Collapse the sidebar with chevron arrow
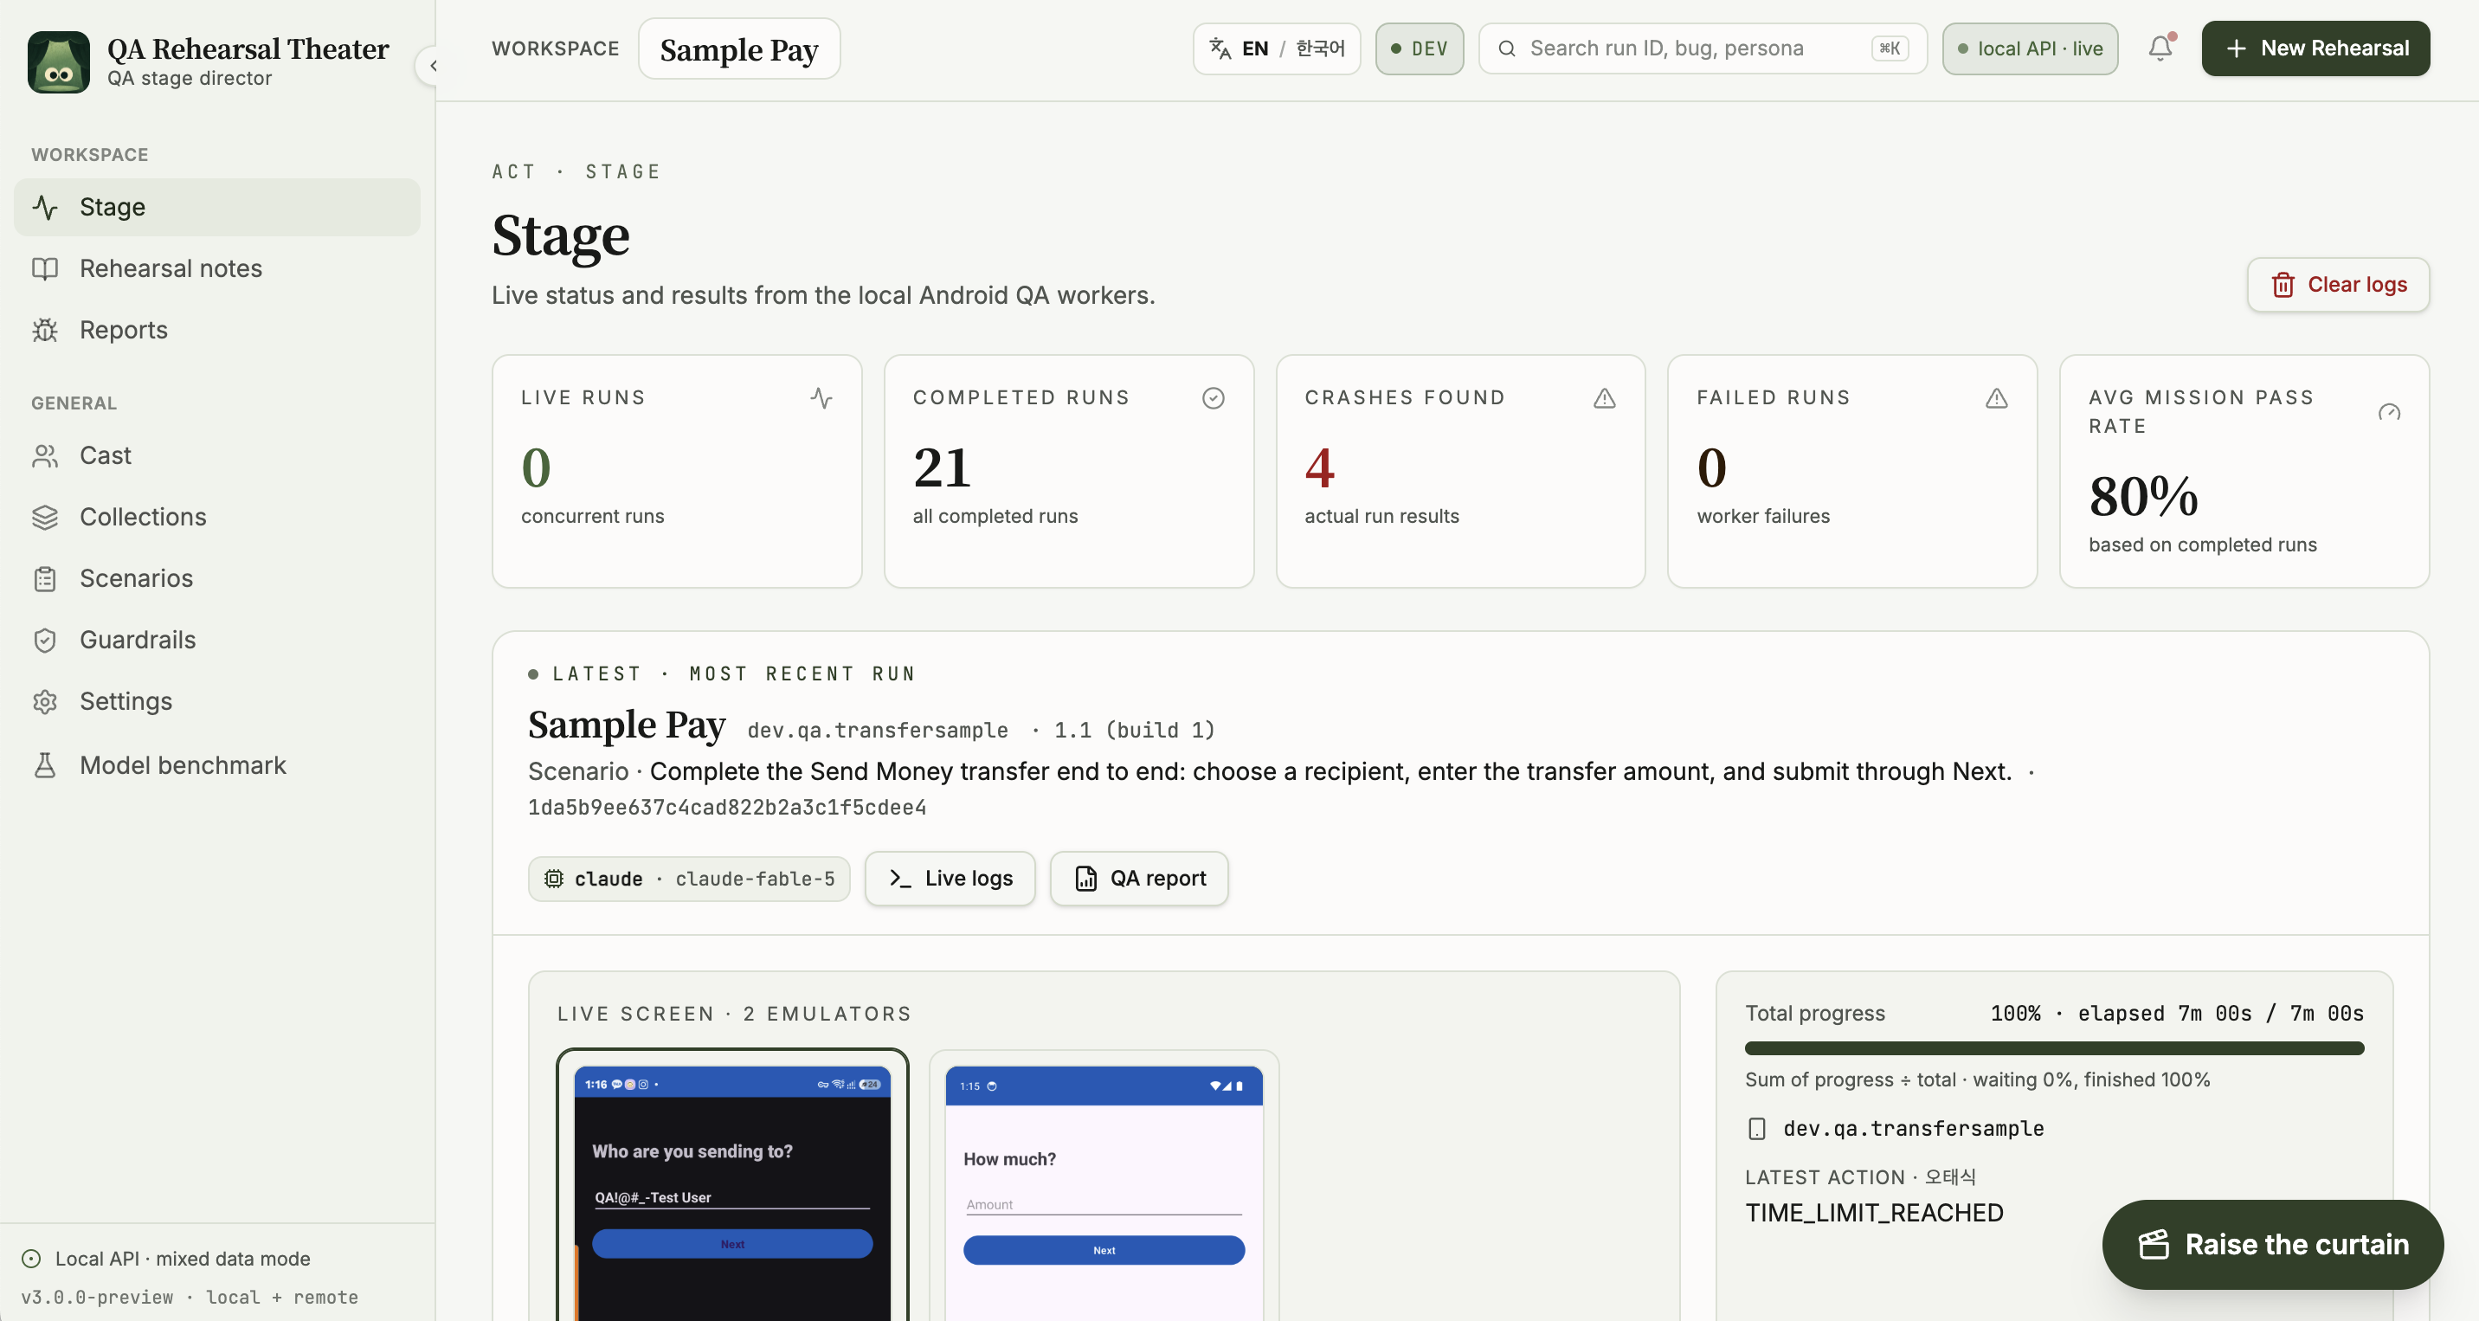 (433, 66)
